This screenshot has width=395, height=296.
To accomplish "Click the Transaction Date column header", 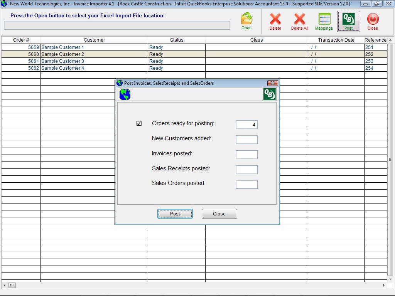I will tap(336, 40).
